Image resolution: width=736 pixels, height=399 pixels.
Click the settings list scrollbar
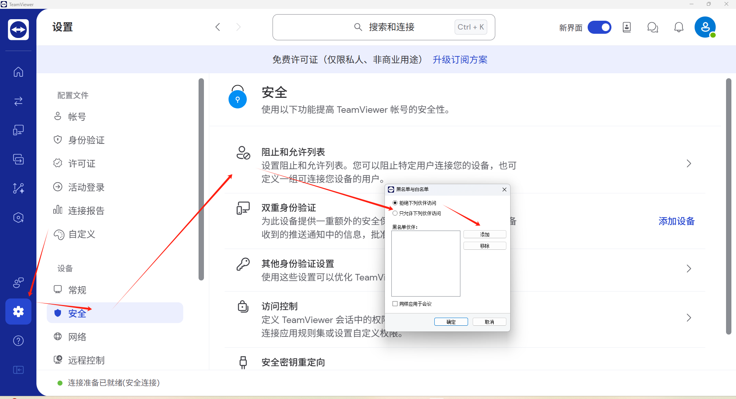tap(201, 180)
